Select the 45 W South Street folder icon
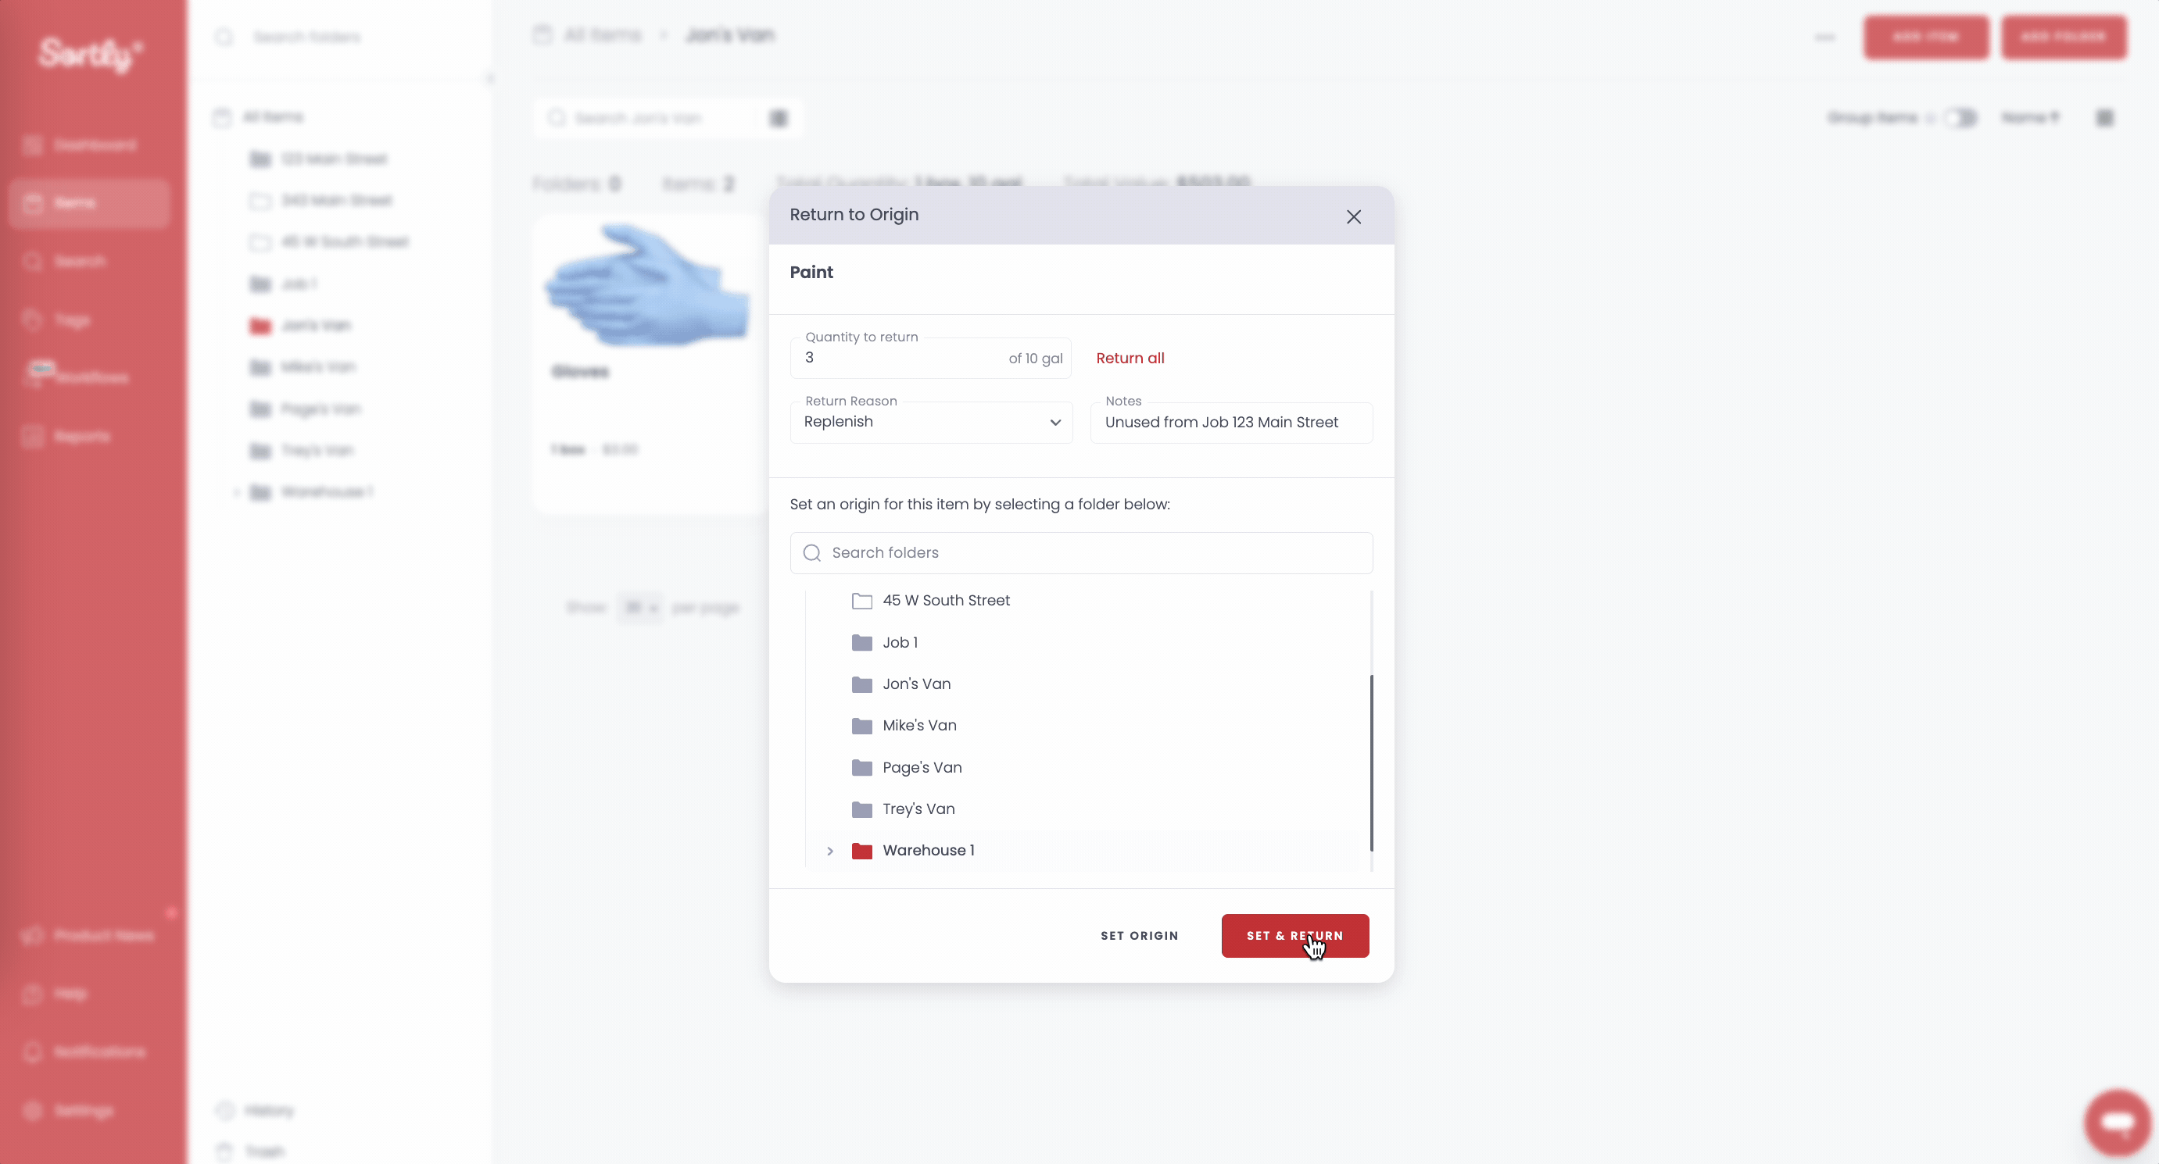Screen dimensions: 2159x1164 (861, 602)
